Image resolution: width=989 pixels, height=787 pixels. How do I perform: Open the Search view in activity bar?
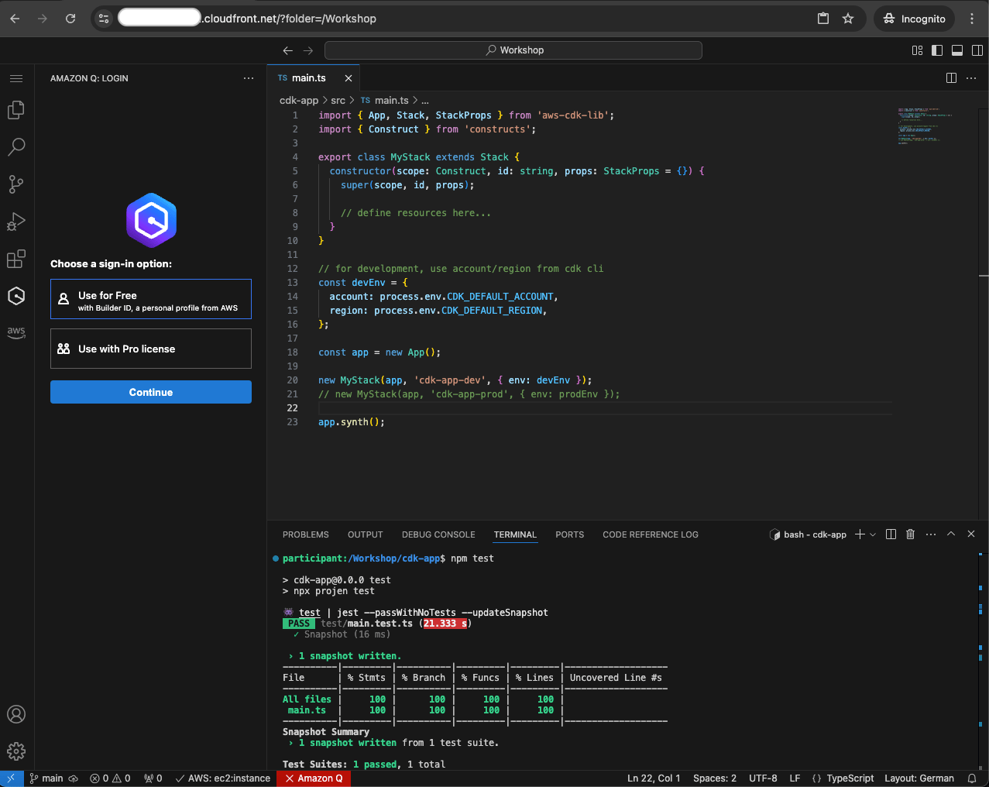click(x=16, y=146)
